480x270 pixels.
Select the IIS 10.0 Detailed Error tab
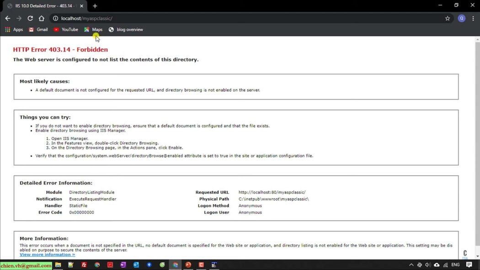(x=43, y=6)
